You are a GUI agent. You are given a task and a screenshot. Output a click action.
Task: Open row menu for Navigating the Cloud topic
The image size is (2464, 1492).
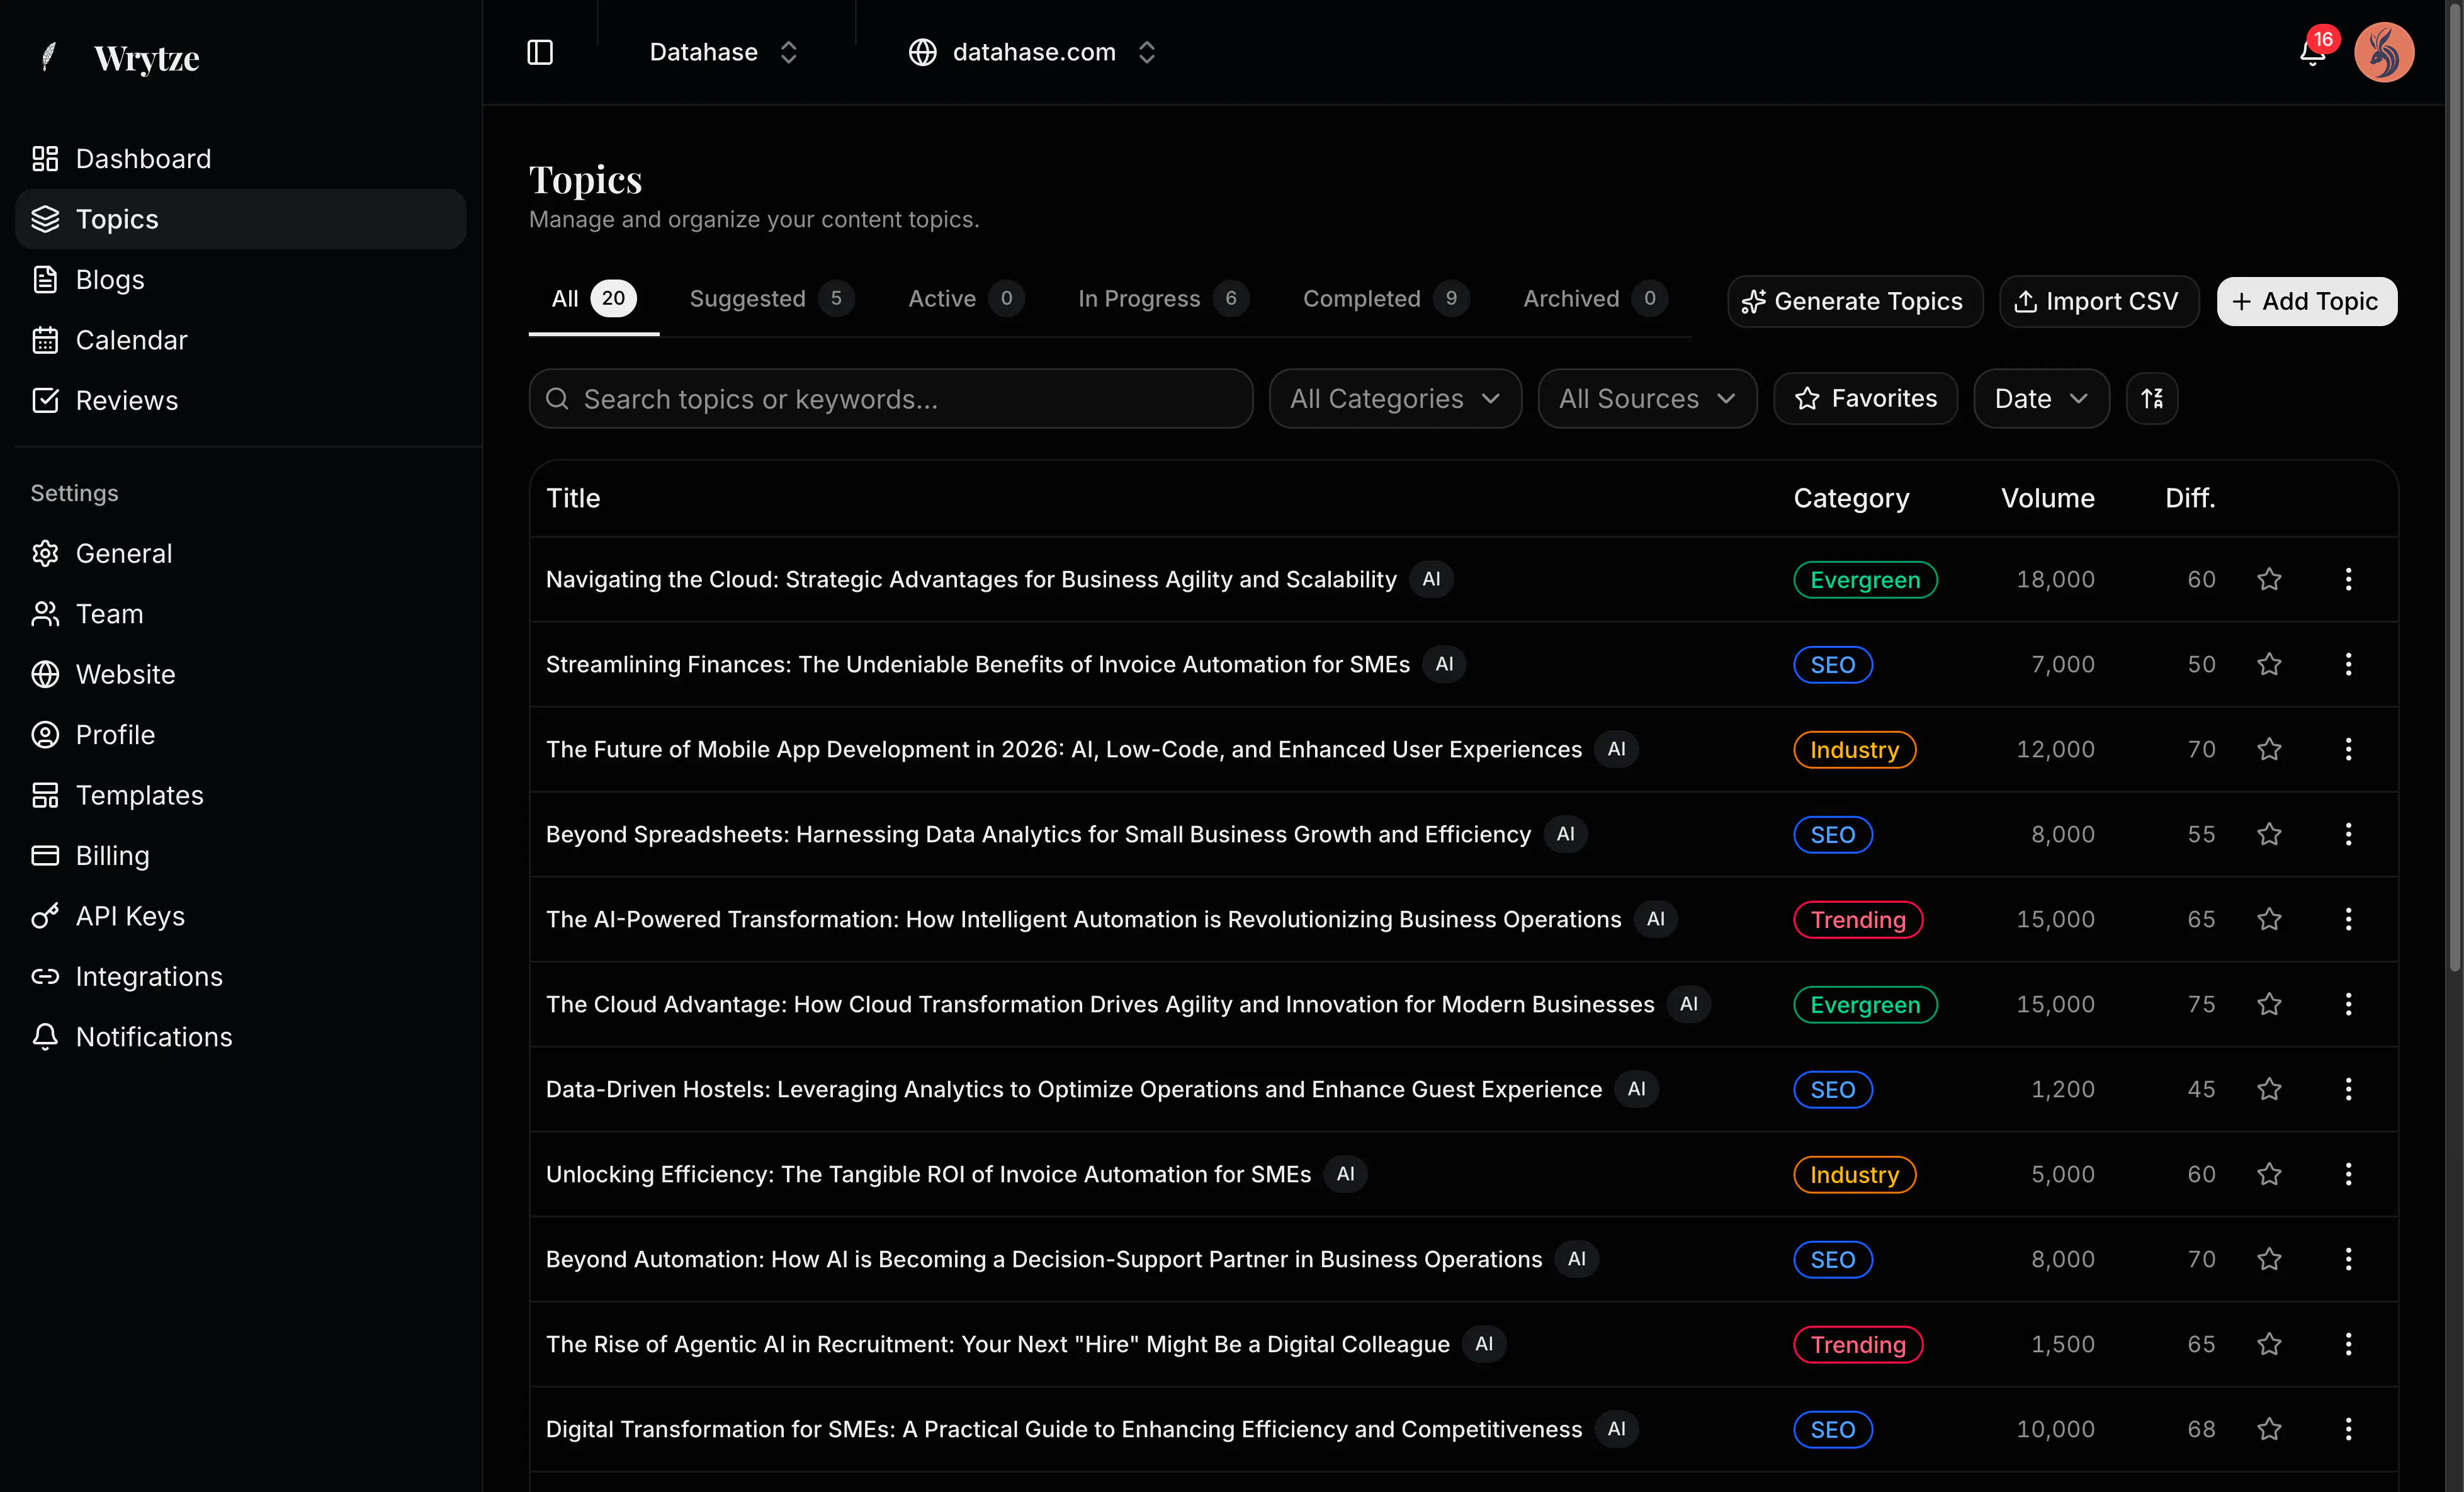point(2348,580)
